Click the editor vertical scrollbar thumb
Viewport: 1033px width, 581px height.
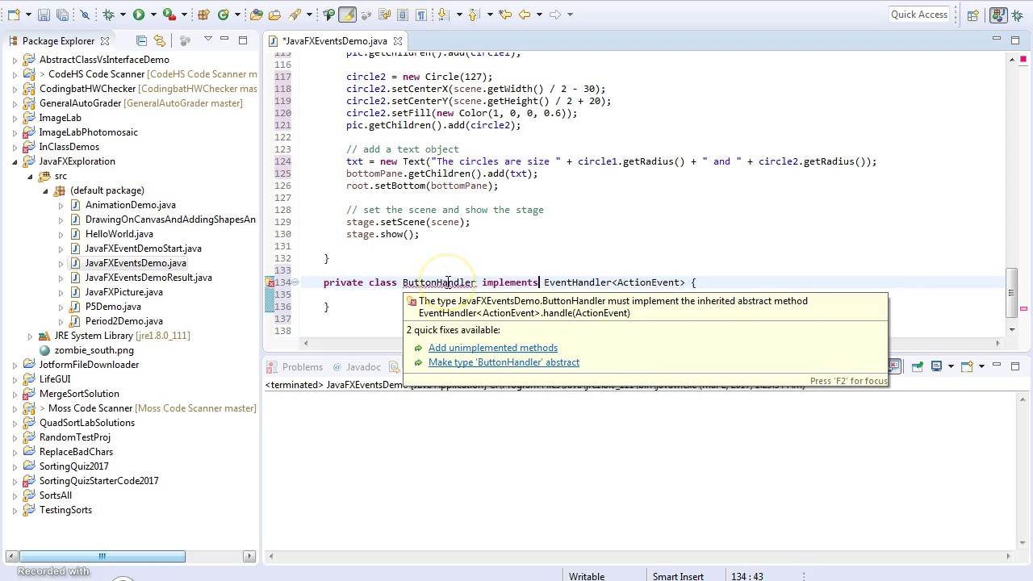[x=1013, y=294]
